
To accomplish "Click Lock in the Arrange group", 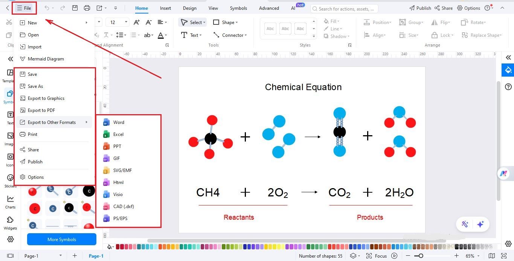I will click(442, 35).
